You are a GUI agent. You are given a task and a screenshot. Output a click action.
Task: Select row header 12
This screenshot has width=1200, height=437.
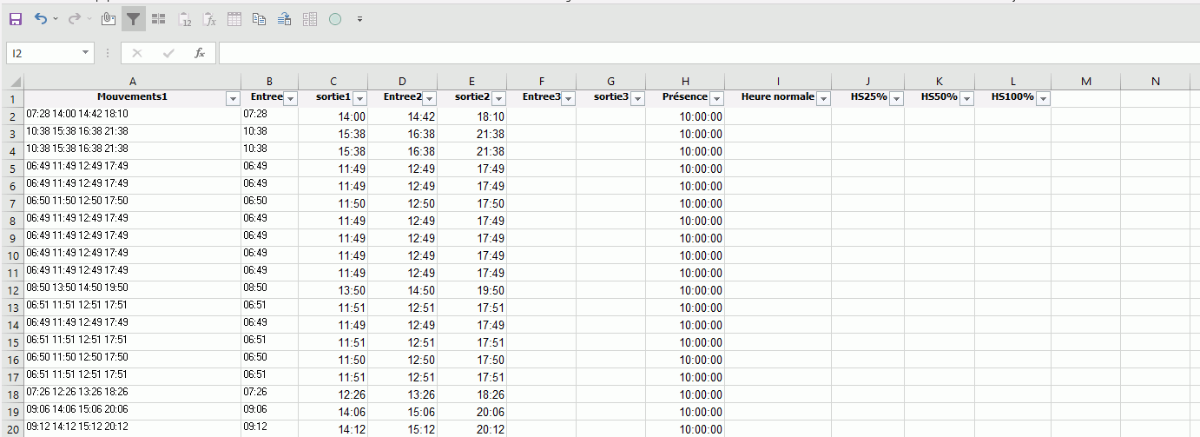tap(12, 290)
